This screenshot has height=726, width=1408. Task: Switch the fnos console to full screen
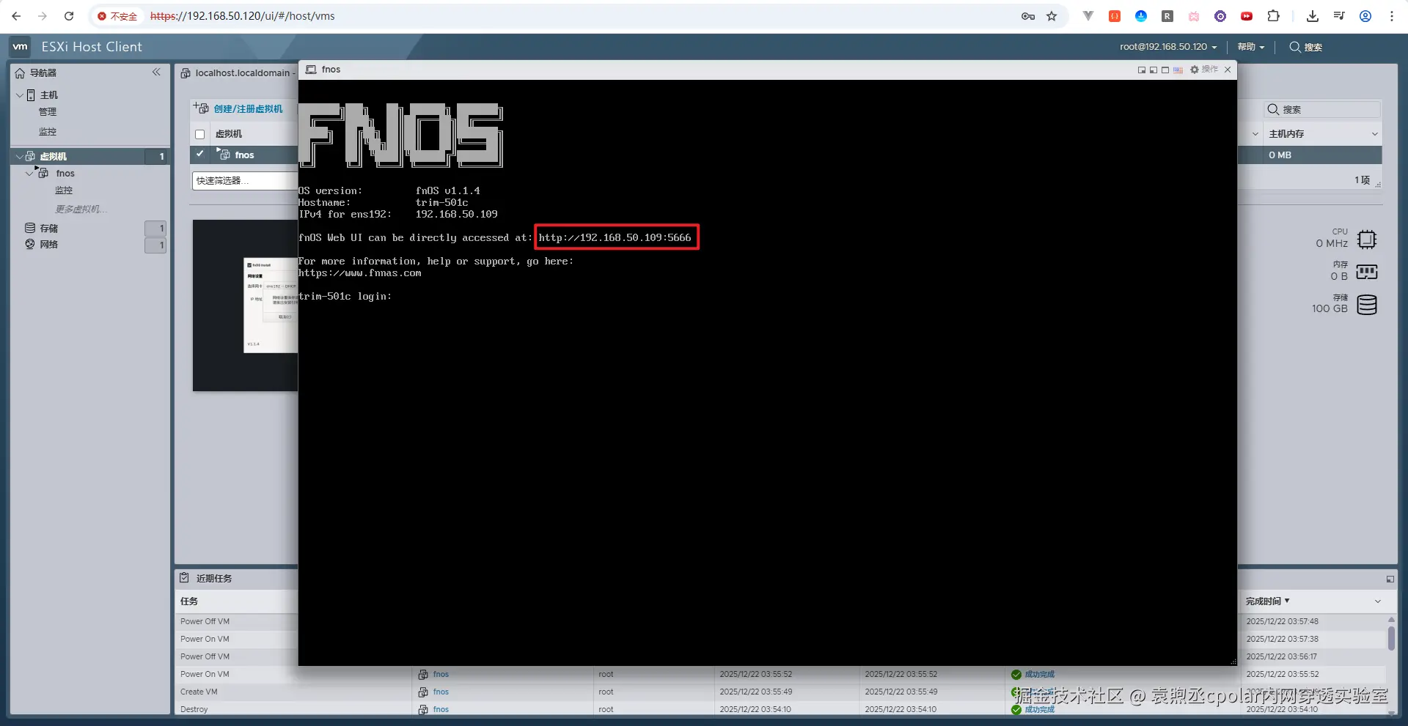tap(1165, 70)
